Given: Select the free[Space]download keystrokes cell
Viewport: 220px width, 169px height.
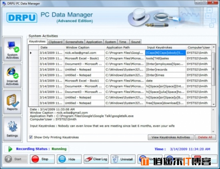Looking at the screenshot, I should (x=166, y=103).
